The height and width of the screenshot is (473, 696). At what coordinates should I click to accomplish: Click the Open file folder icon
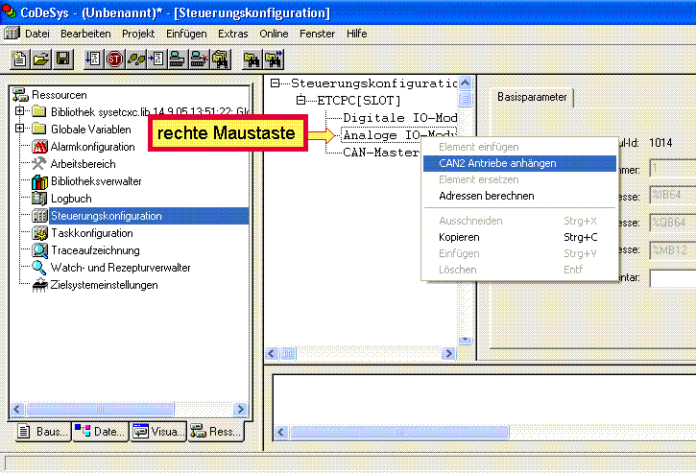pos(40,59)
